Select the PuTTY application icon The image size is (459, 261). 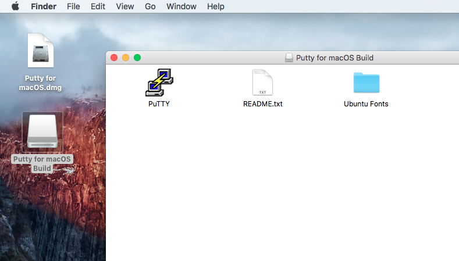pos(159,82)
